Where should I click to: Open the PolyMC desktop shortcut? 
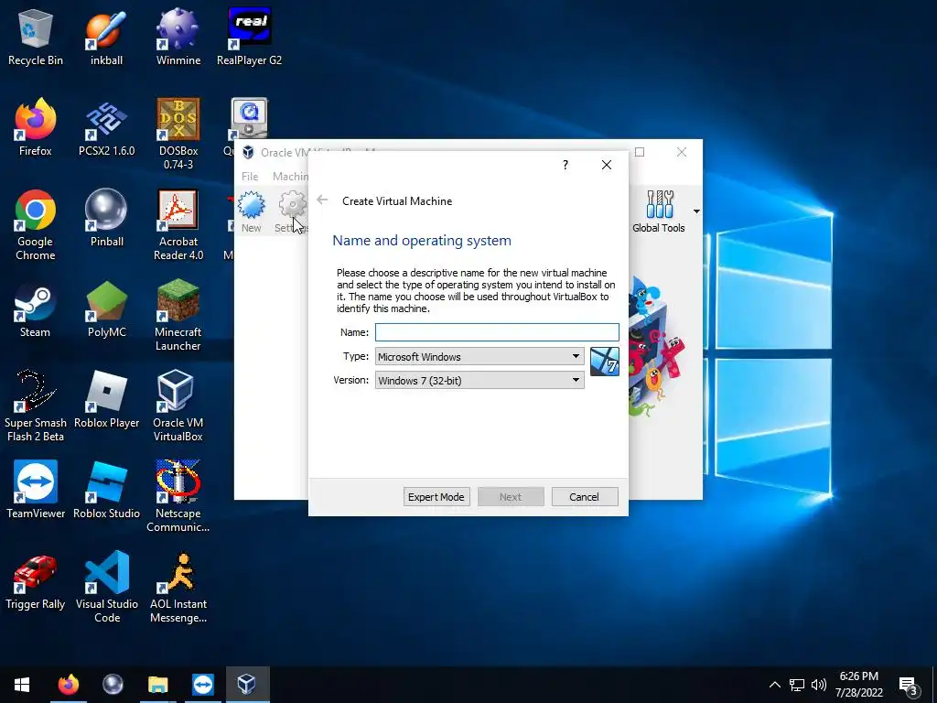point(106,309)
